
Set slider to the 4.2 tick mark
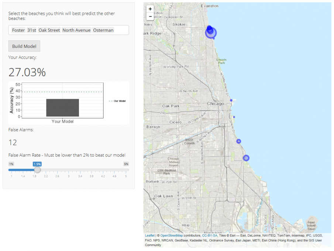[103, 176]
